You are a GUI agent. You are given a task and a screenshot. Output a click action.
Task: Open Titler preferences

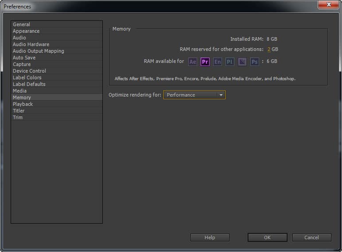click(57, 111)
